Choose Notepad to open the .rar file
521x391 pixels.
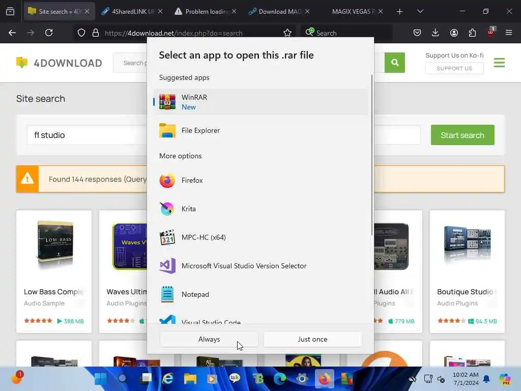pos(260,294)
